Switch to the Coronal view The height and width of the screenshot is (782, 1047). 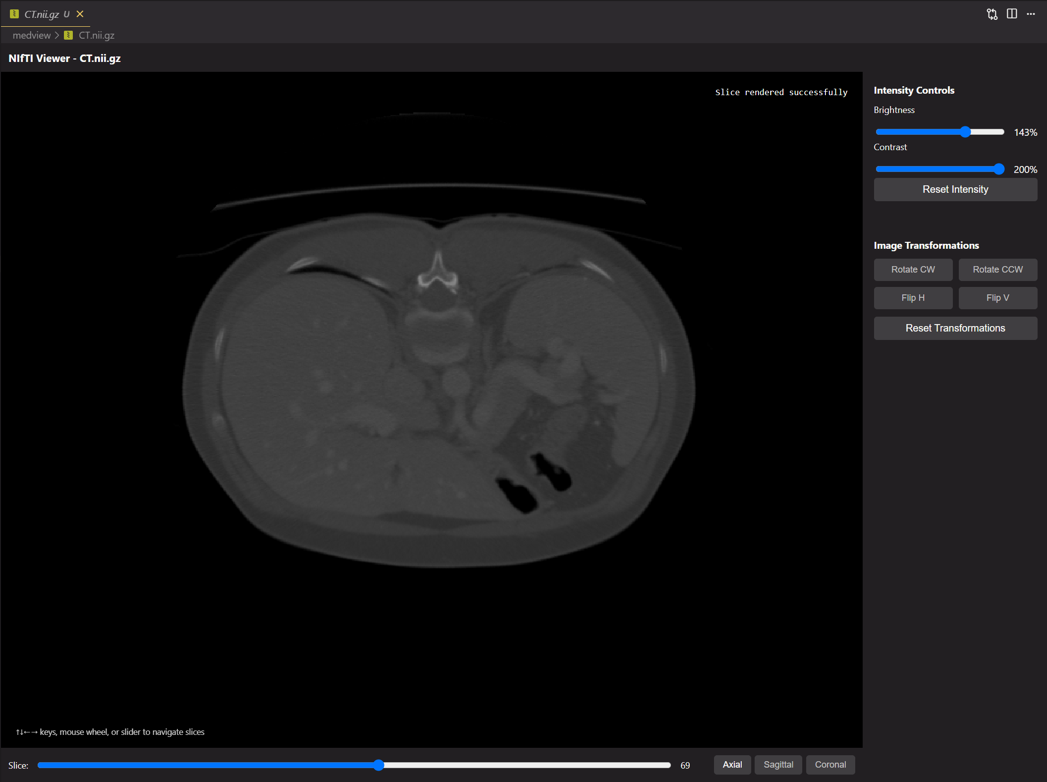click(830, 765)
